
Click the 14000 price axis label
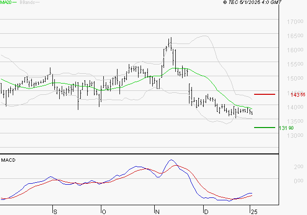tap(295, 107)
